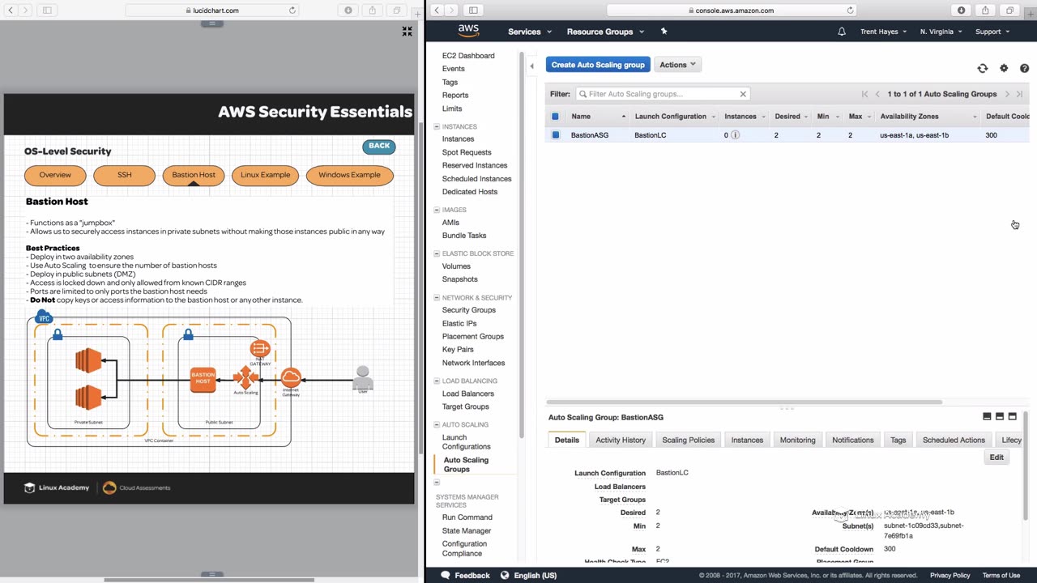This screenshot has height=583, width=1037.
Task: Collapse the INSTANCES sidebar section
Action: pos(437,127)
